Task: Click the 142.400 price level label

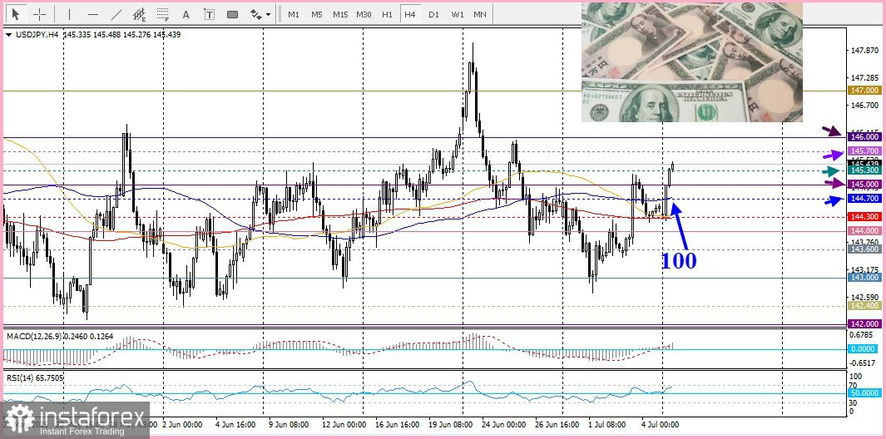Action: (x=864, y=306)
